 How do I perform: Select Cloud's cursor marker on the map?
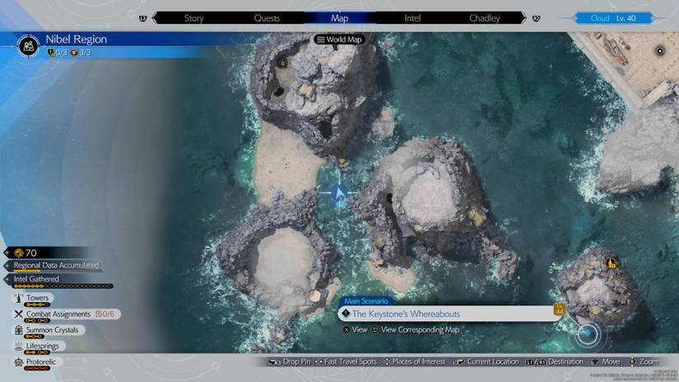(337, 193)
